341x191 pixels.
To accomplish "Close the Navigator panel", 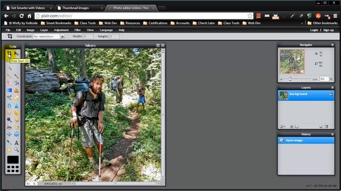I will click(332, 45).
